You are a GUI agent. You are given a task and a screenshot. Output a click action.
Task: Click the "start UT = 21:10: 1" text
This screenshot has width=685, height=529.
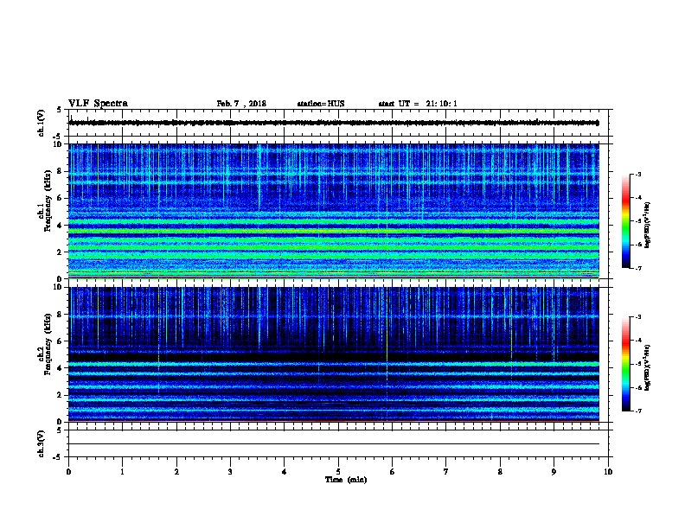tap(418, 104)
